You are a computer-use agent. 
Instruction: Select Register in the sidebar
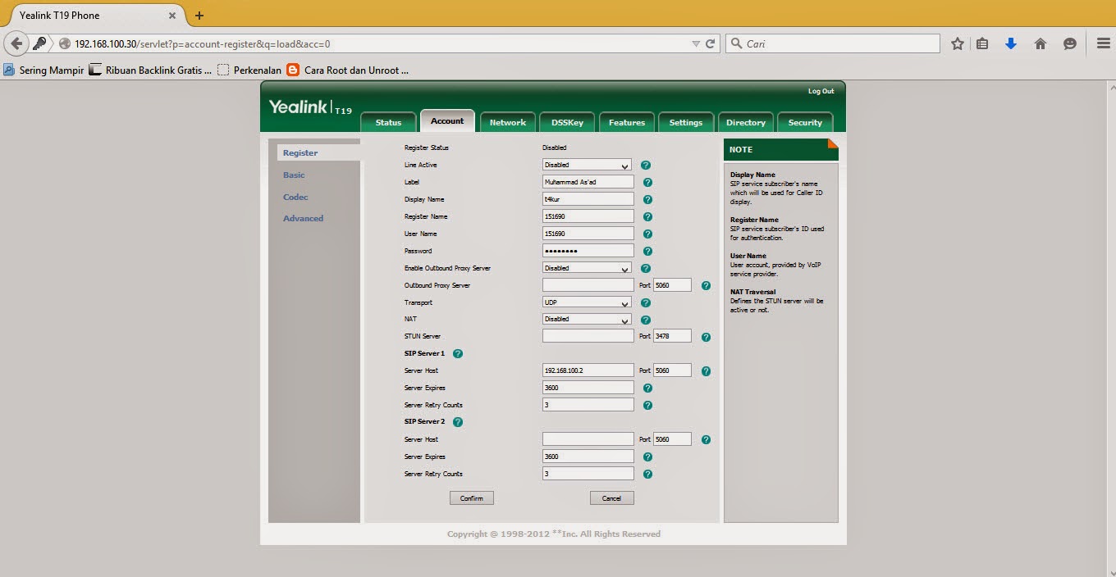[x=300, y=153]
